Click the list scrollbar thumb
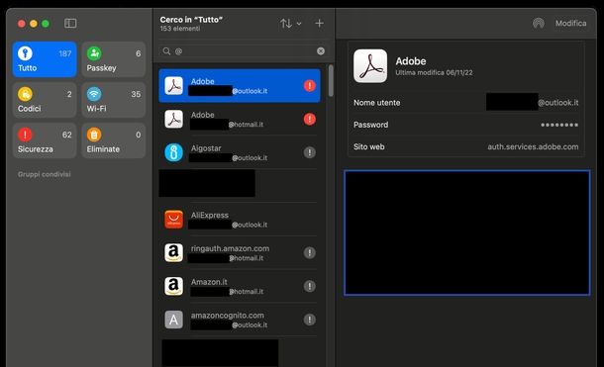The height and width of the screenshot is (367, 604). (331, 80)
